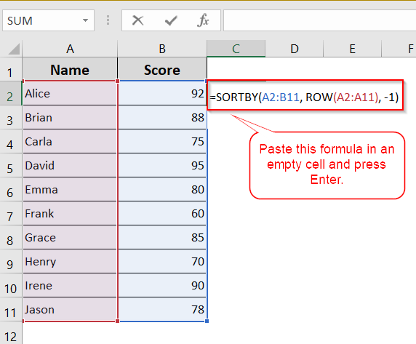Click the Name header cell
416x344 pixels.
click(70, 70)
